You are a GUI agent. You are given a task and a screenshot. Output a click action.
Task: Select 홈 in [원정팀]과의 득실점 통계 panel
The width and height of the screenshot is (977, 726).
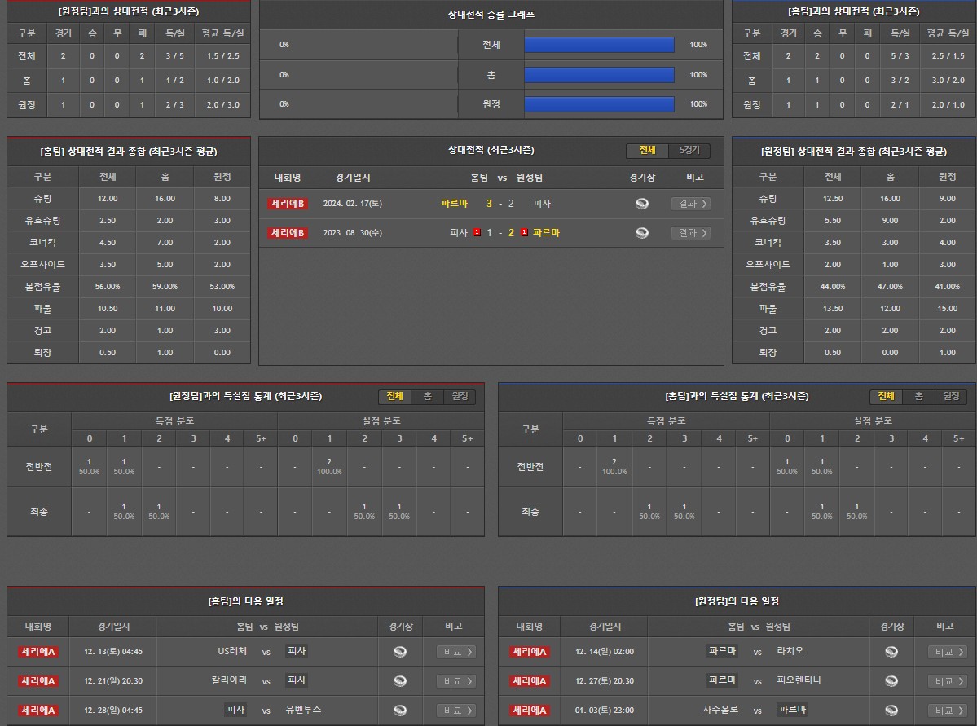427,397
